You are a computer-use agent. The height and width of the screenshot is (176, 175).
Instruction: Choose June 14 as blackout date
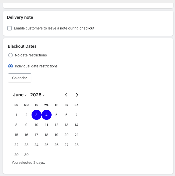76,125
